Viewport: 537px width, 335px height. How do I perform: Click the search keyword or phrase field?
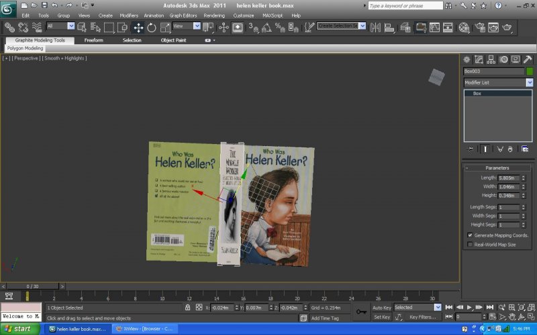(405, 5)
